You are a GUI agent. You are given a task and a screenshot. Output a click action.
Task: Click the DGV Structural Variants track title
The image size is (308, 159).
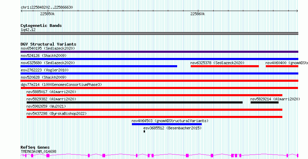48,44
